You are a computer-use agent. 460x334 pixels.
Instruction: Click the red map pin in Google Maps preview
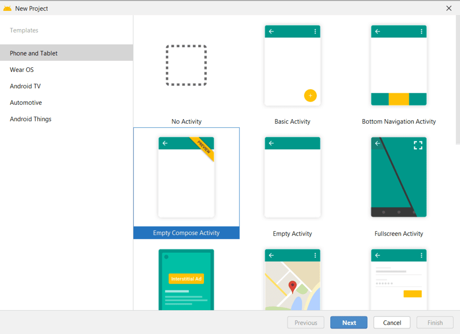coord(292,284)
